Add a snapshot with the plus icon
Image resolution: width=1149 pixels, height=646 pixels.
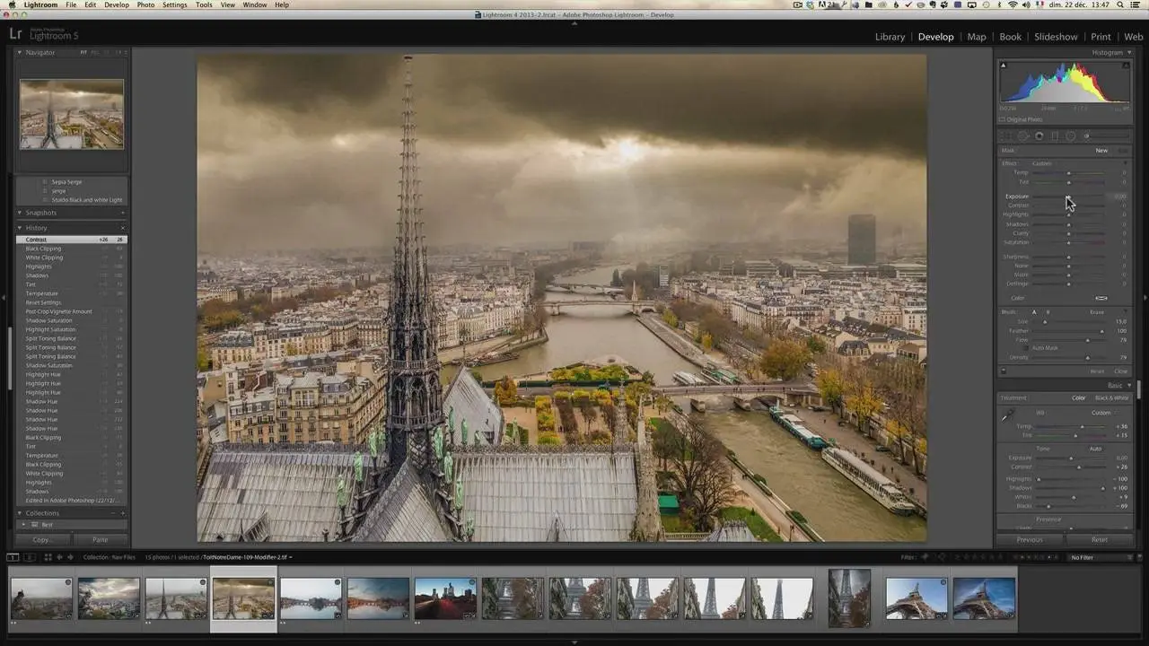click(123, 213)
